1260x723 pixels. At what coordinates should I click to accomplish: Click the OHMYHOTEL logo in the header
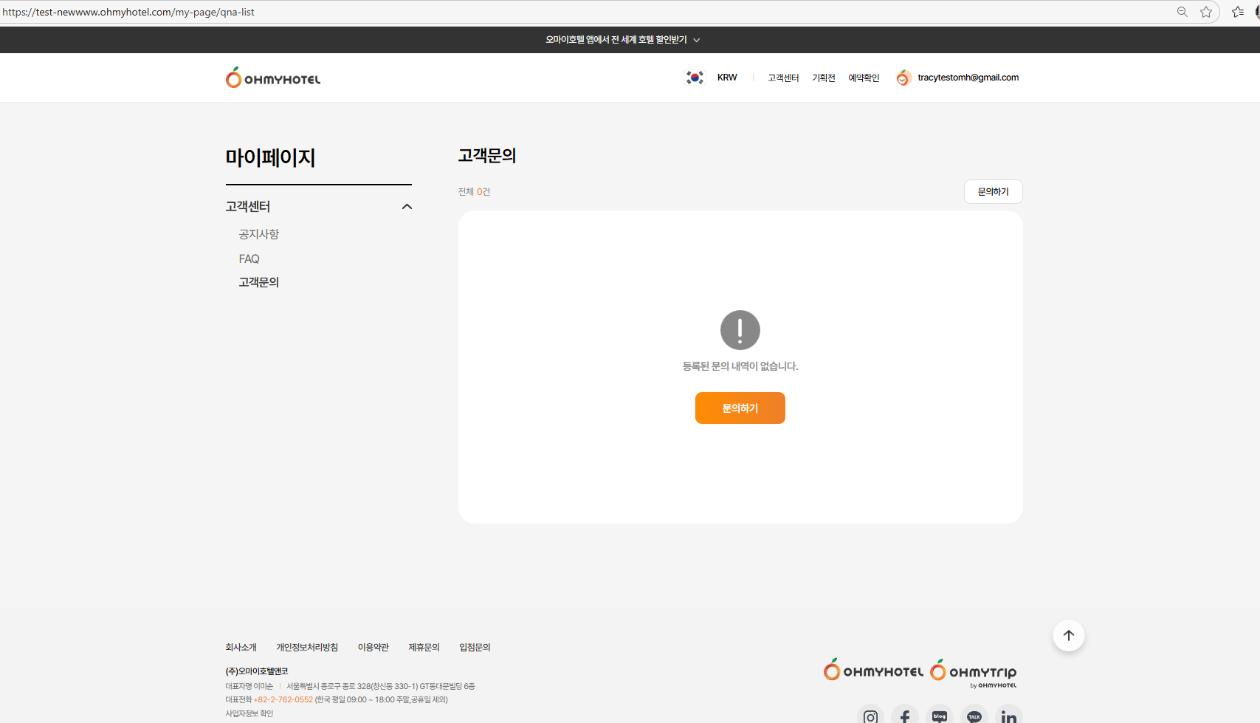pyautogui.click(x=273, y=78)
